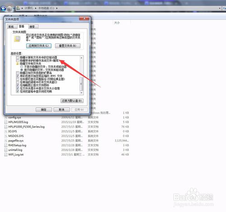Viewport: 226px width, 212px height.
Task: Select the MSDOS.SYS file name
Action: pyautogui.click(x=16, y=136)
